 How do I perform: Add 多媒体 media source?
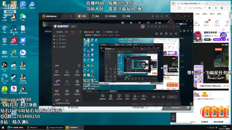coord(127,97)
